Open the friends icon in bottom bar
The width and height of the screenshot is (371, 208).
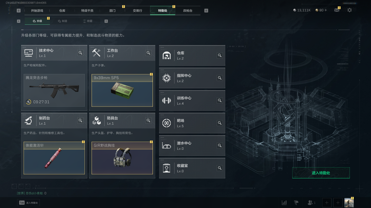pyautogui.click(x=311, y=203)
